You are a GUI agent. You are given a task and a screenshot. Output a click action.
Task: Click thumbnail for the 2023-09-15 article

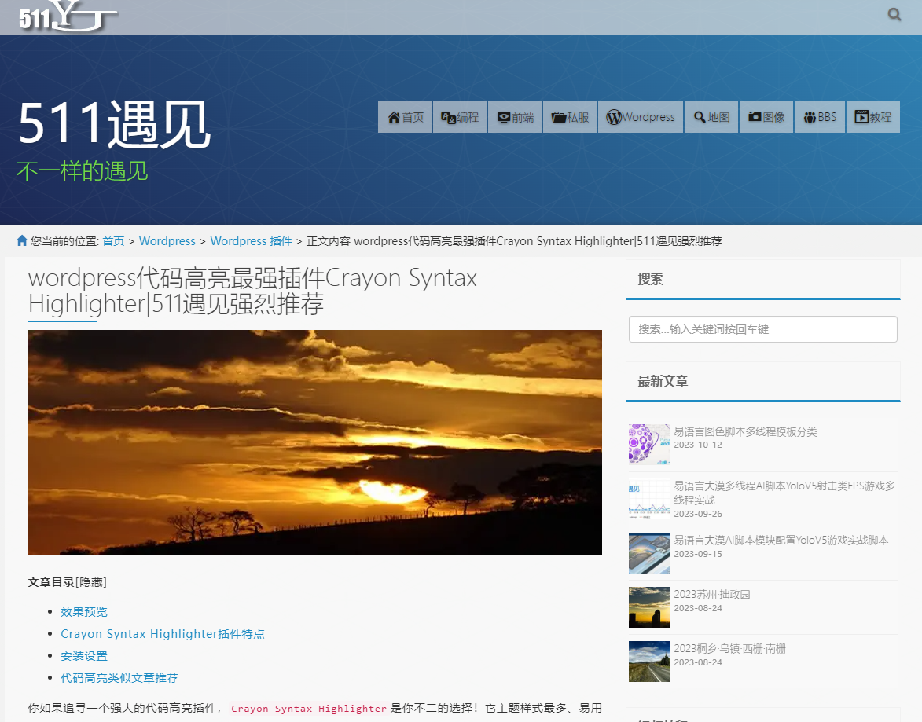pyautogui.click(x=649, y=552)
